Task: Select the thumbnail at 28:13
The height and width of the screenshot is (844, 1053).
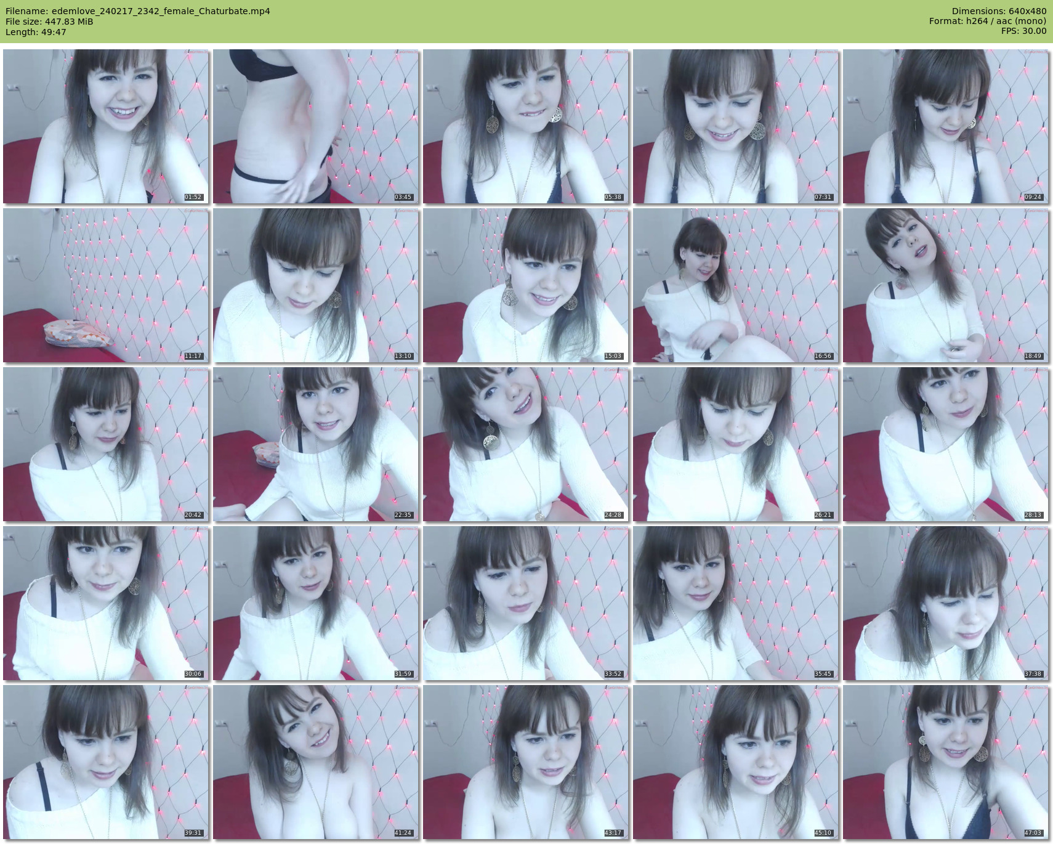Action: [x=945, y=444]
